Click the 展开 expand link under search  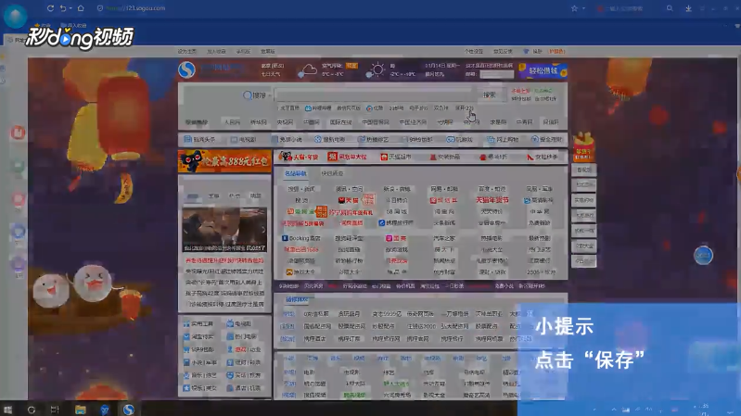point(464,108)
